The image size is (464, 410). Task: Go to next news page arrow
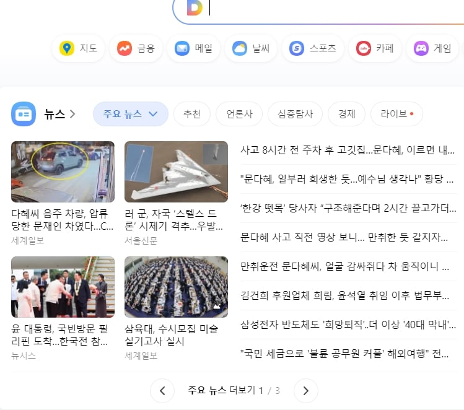[306, 391]
